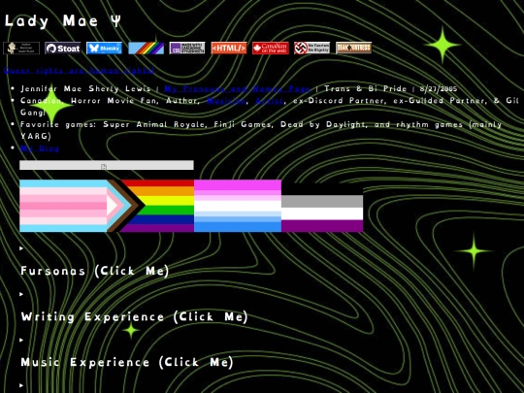Click the ex-Discord Partner text
Viewport: 524px width, 393px height.
340,101
